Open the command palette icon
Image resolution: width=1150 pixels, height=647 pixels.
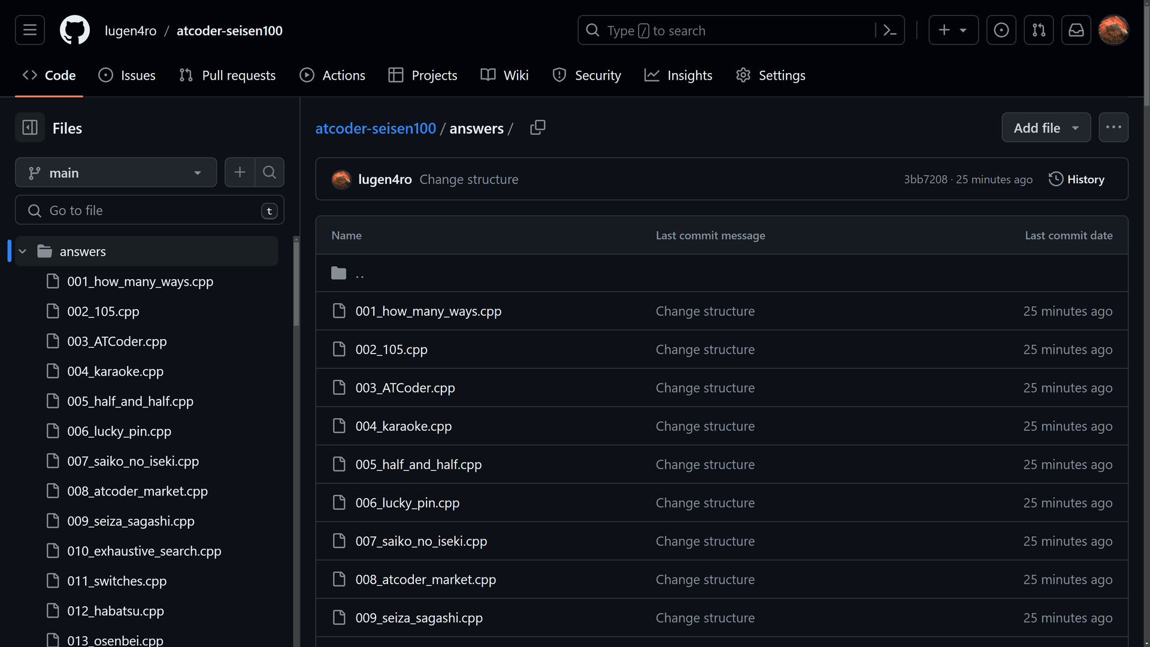tap(889, 30)
